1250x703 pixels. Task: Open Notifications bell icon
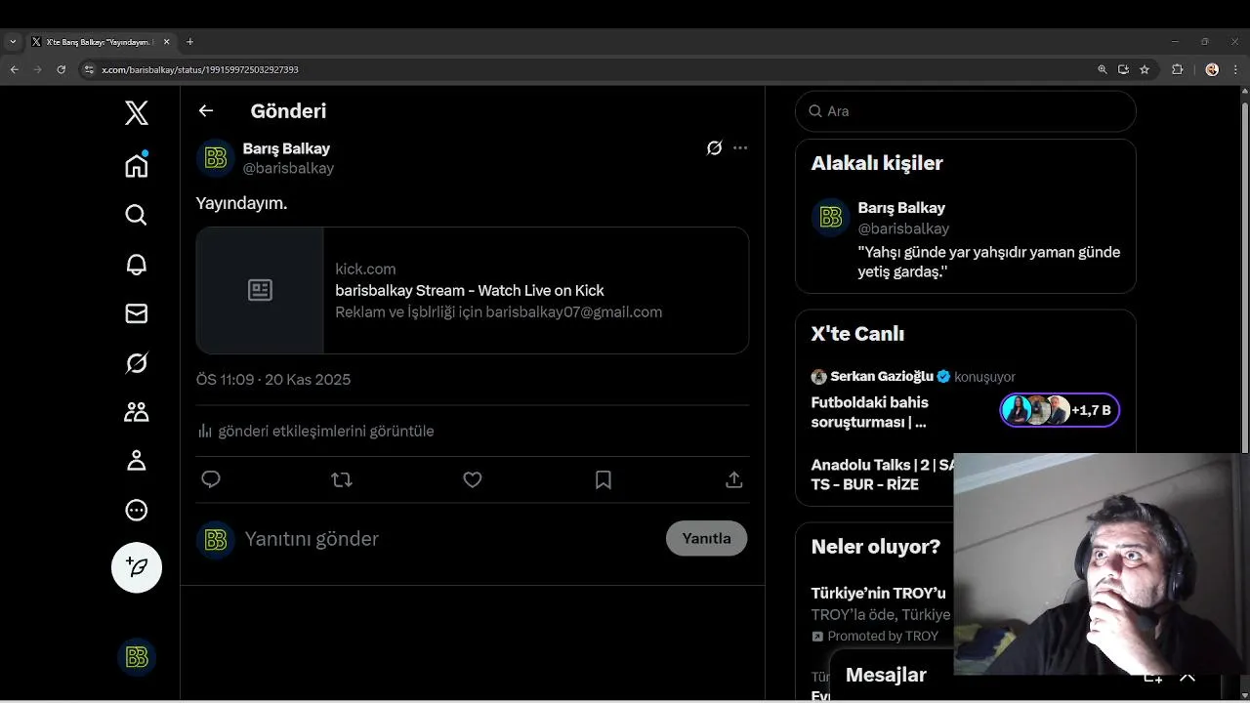pyautogui.click(x=137, y=265)
